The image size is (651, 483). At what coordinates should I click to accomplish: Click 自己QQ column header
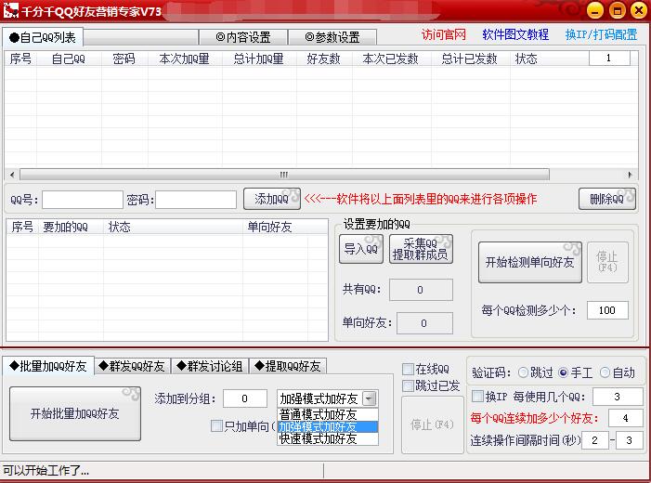coord(69,59)
